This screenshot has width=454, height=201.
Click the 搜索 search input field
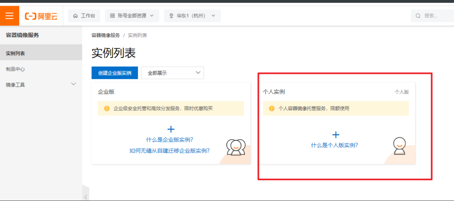click(x=436, y=16)
